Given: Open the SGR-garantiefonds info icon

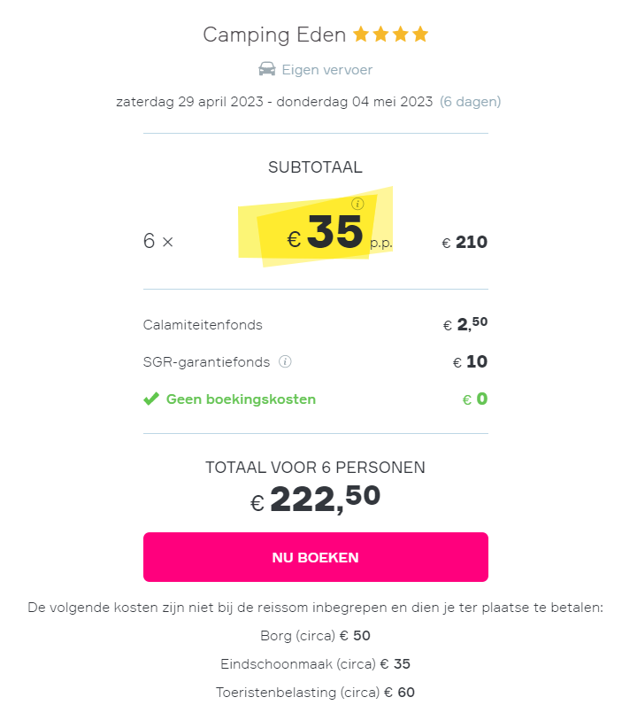Looking at the screenshot, I should click(x=285, y=361).
